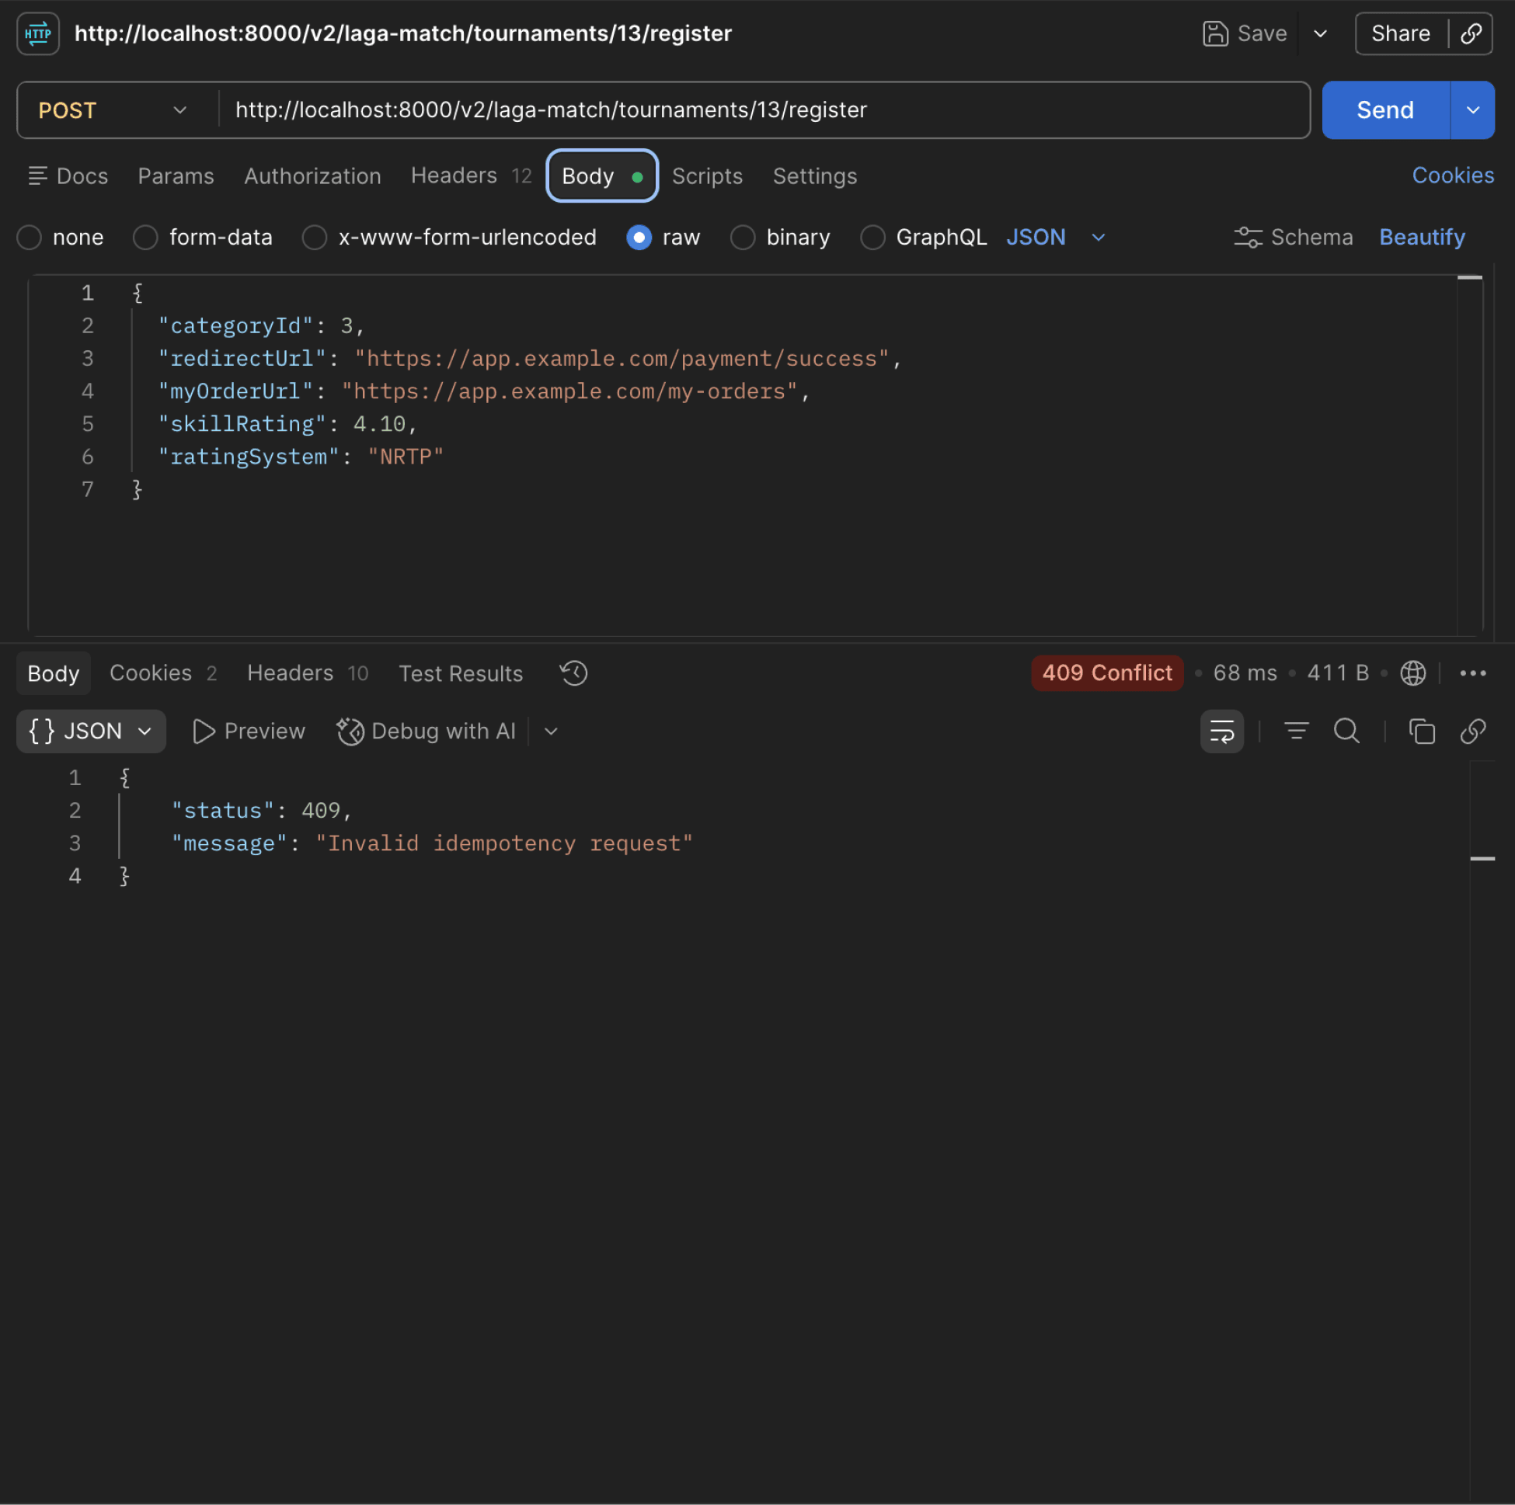This screenshot has width=1515, height=1505.
Task: Expand the Send options arrow
Action: 1471,109
